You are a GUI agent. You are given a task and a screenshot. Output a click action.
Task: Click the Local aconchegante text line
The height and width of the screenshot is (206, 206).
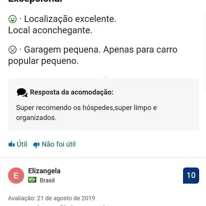coord(50,30)
